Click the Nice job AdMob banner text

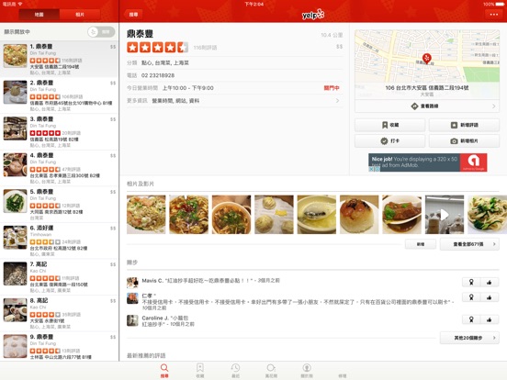pyautogui.click(x=414, y=162)
